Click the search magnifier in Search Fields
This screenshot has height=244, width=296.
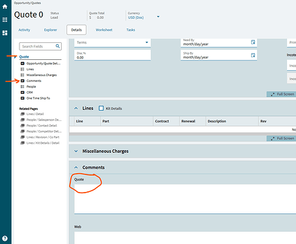[58, 46]
